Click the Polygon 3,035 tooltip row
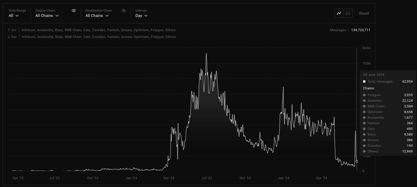Screen dimensions: 417x187 tap(388, 95)
